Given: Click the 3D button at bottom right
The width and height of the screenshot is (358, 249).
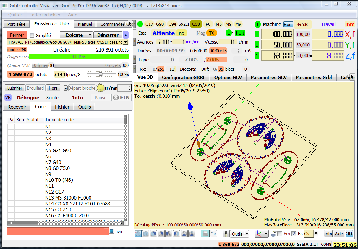Looking at the screenshot, I should pos(349,234).
